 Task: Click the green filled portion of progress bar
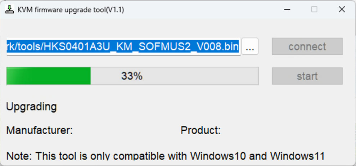(x=49, y=76)
